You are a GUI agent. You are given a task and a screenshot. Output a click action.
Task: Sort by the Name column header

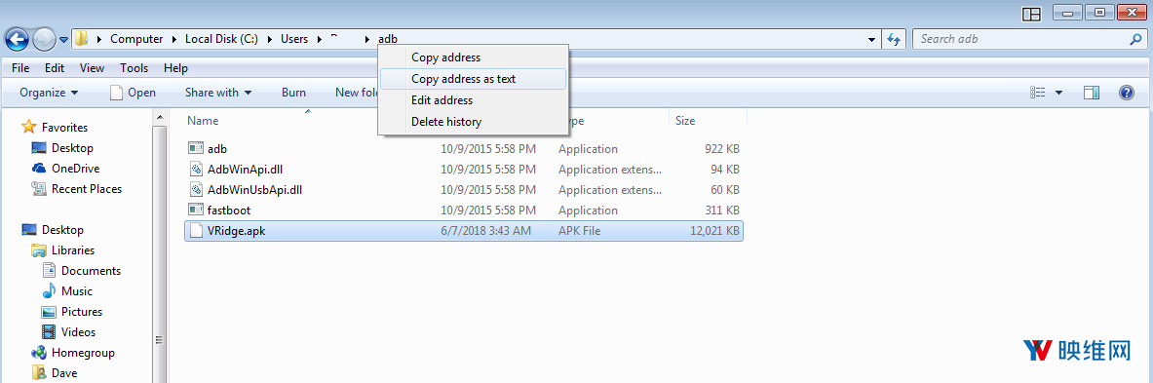coord(203,121)
